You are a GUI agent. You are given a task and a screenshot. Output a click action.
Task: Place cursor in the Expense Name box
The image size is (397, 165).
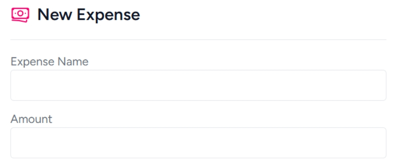coord(198,85)
